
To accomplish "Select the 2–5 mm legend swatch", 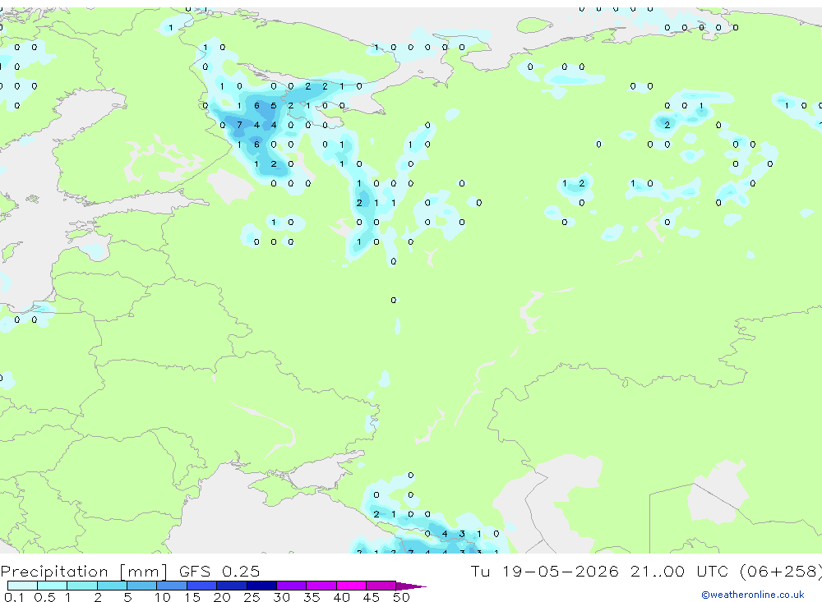I will coord(112,586).
